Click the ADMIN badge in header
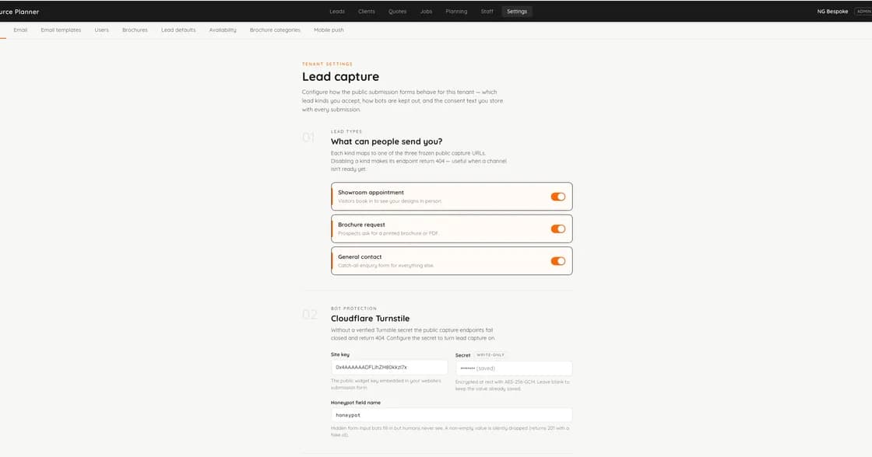 click(863, 11)
